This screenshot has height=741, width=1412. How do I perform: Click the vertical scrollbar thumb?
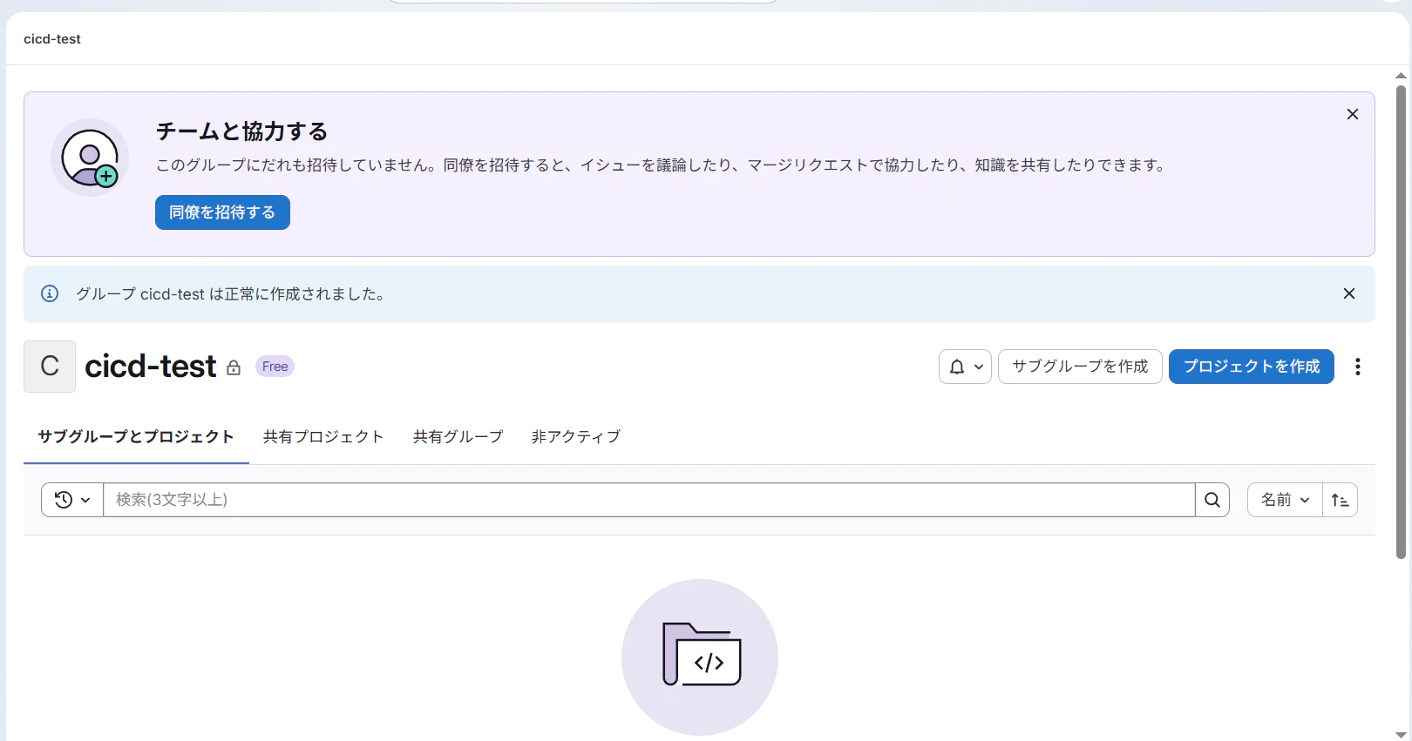click(x=1401, y=321)
